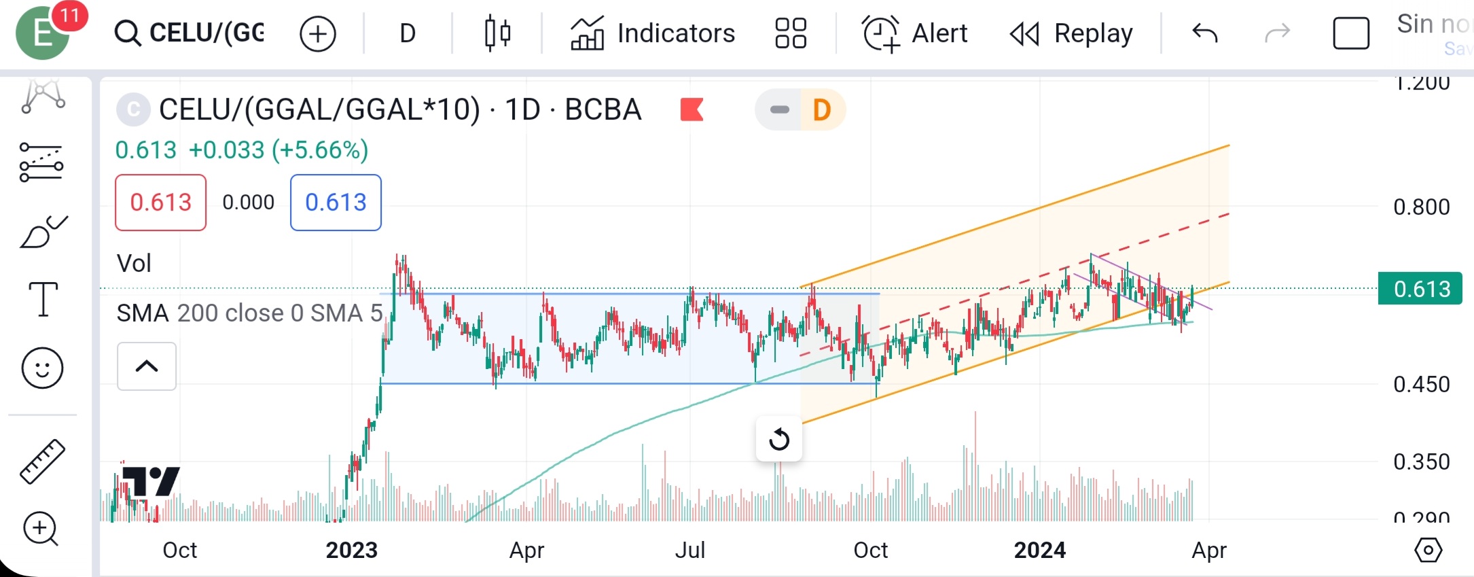Open the CELU symbol search
The height and width of the screenshot is (577, 1474).
click(190, 33)
